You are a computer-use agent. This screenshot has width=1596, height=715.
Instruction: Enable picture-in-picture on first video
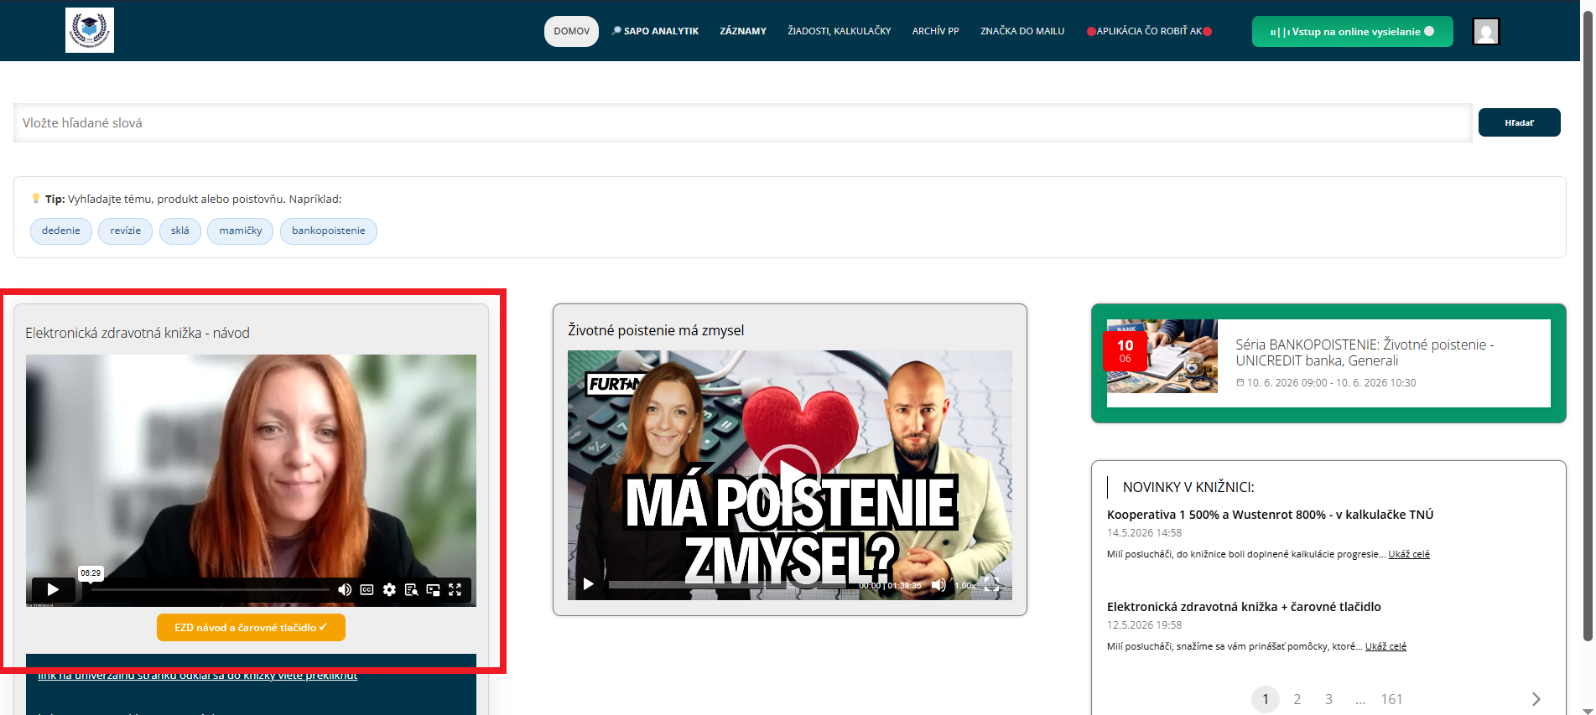tap(433, 589)
